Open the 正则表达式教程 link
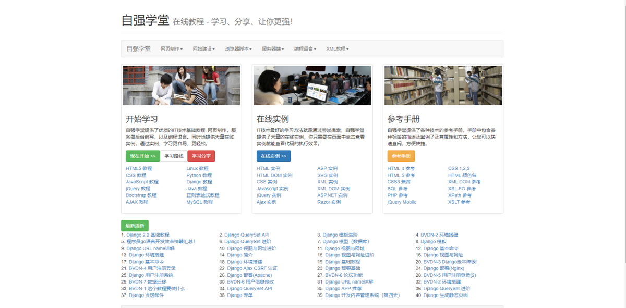This screenshot has width=626, height=308. (203, 195)
